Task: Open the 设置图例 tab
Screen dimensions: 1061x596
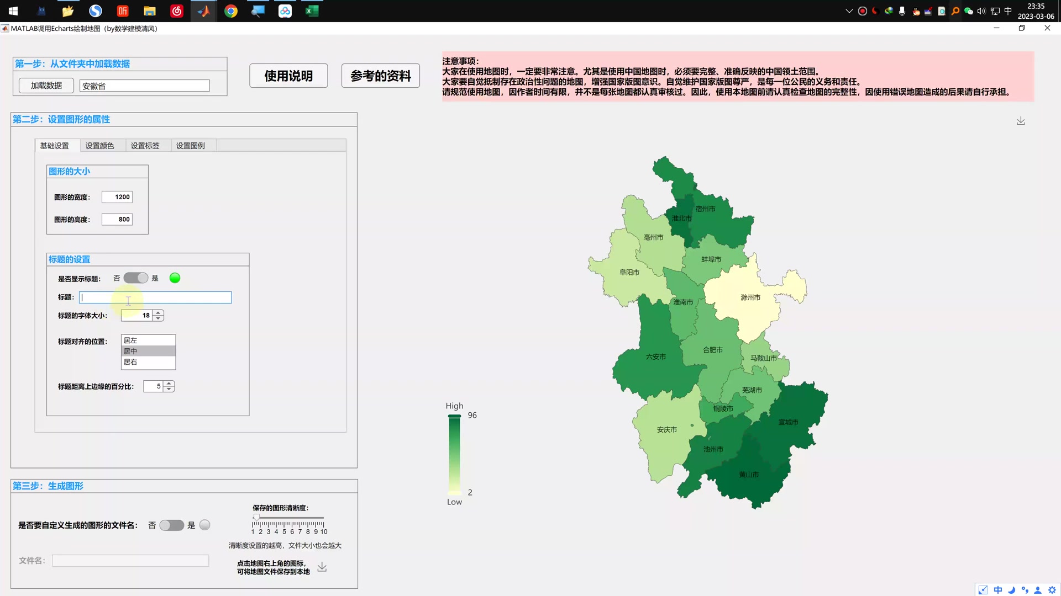Action: tap(190, 145)
